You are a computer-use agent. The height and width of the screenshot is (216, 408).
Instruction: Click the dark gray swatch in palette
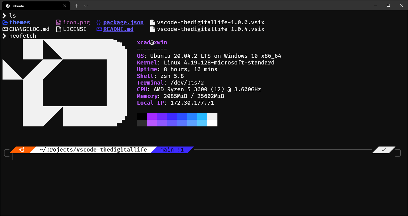point(142,123)
